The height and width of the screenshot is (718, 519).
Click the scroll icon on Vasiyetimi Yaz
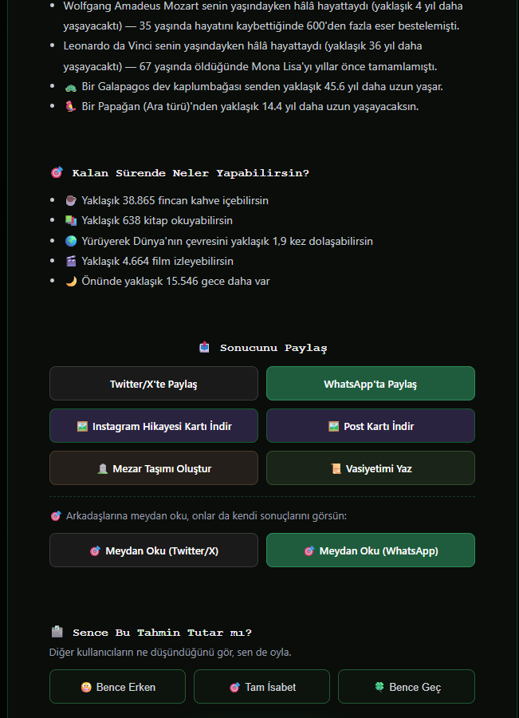[336, 468]
